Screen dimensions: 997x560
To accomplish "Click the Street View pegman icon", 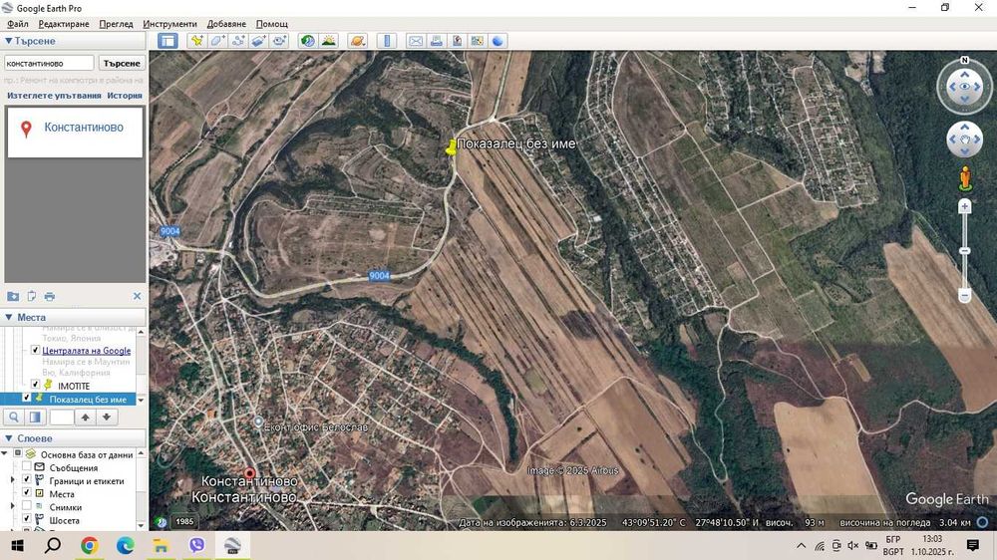I will 964,178.
